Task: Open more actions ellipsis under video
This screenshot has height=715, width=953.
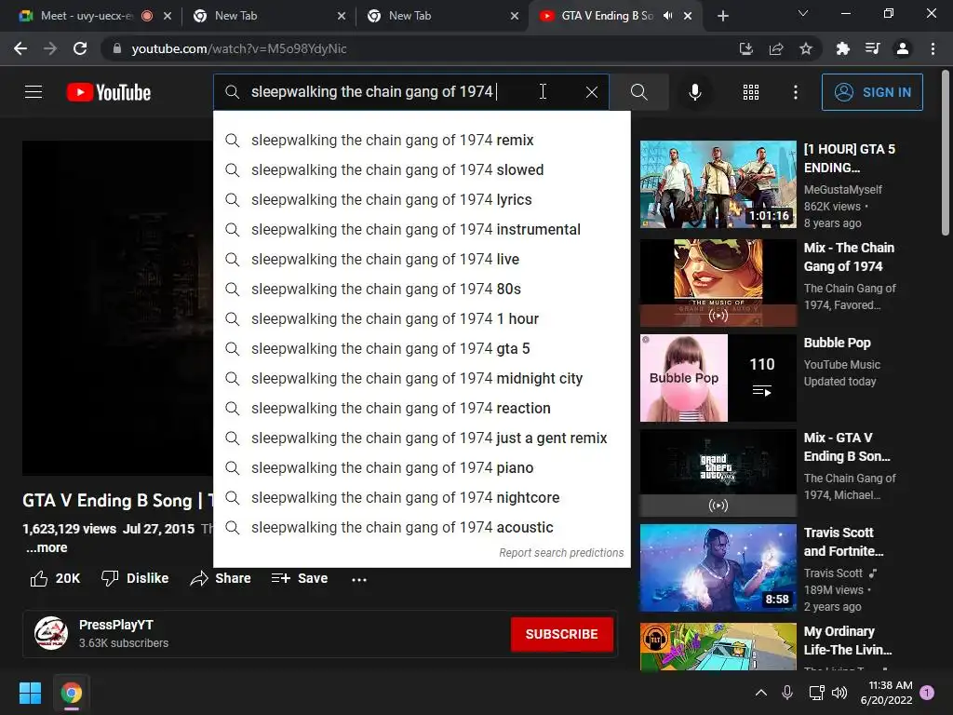Action: point(359,579)
